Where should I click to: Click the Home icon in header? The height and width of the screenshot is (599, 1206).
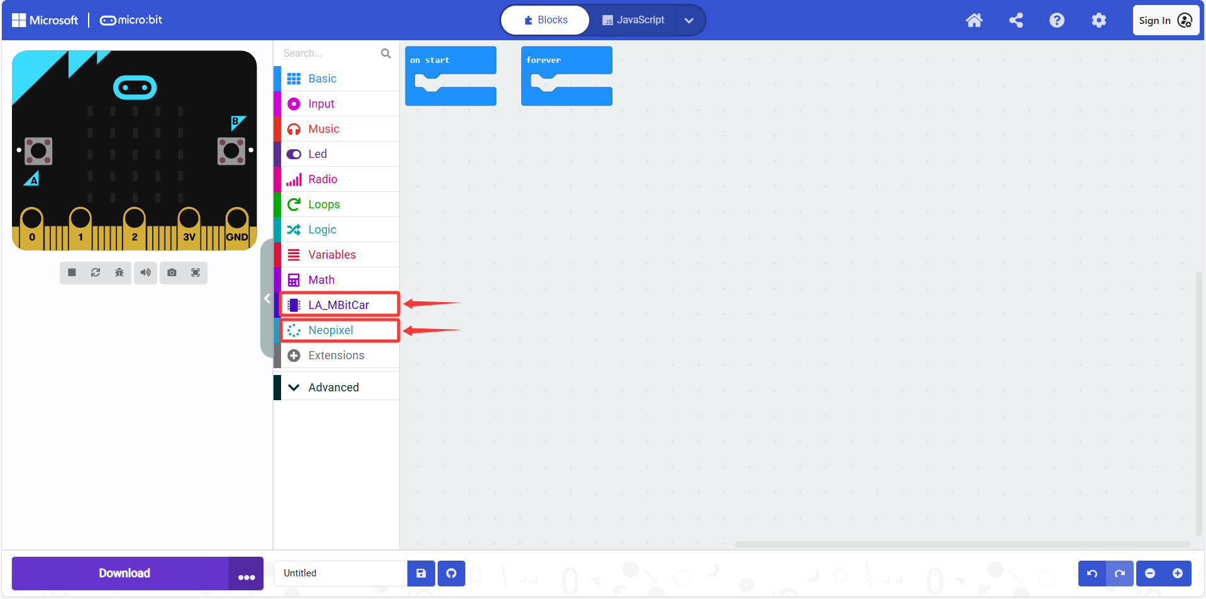[974, 20]
